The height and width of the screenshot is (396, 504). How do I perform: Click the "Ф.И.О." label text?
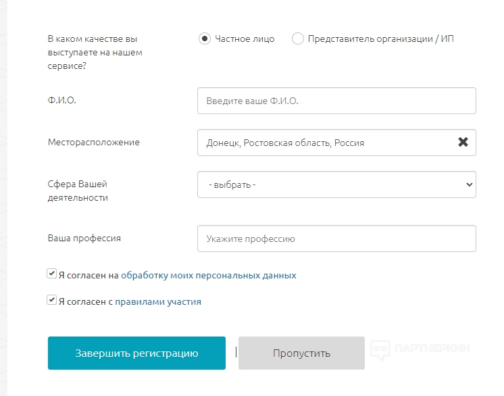click(x=62, y=100)
